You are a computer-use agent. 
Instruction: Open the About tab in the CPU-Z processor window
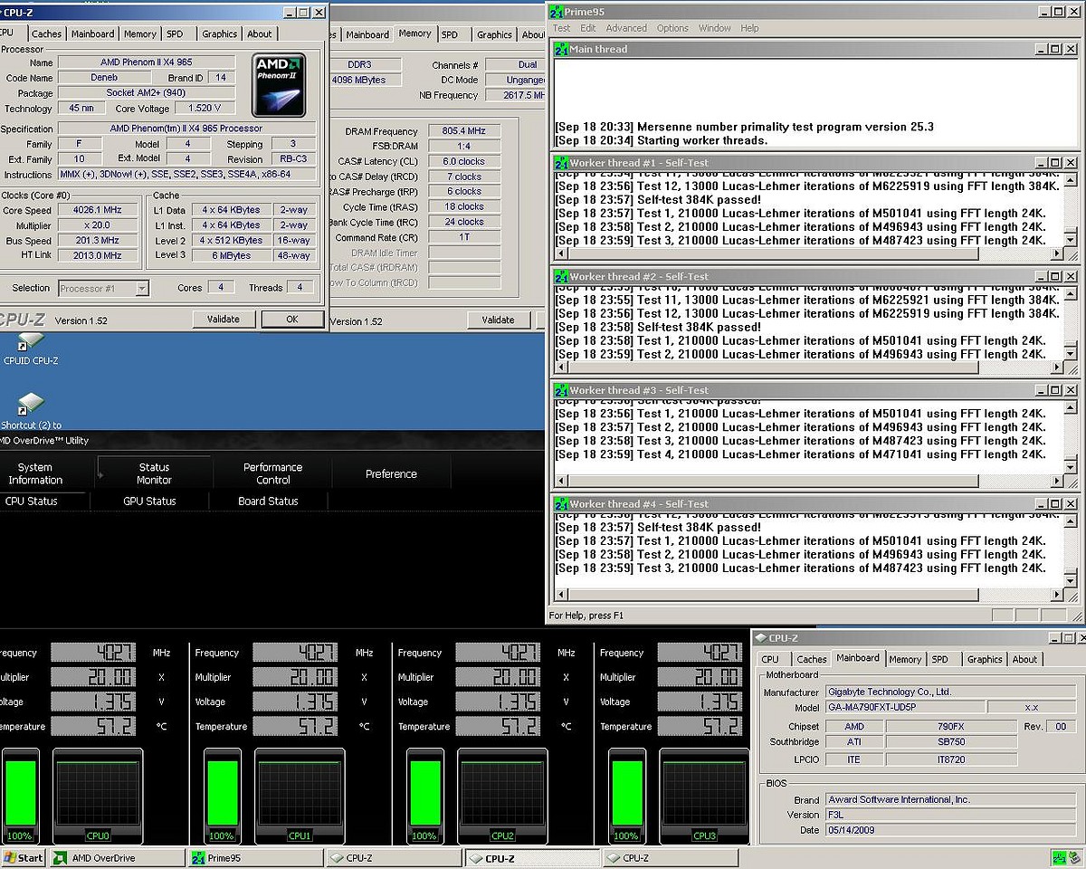pyautogui.click(x=260, y=34)
